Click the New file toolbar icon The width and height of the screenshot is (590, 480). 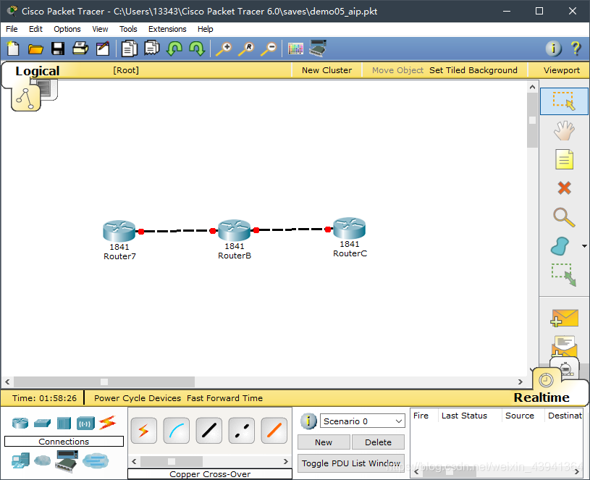pyautogui.click(x=13, y=49)
